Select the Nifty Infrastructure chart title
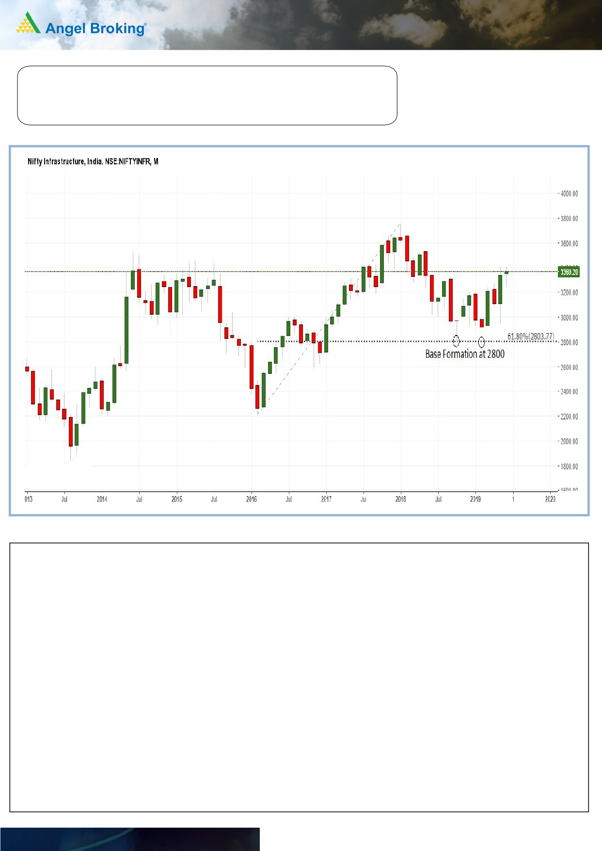The image size is (602, 851). pyautogui.click(x=93, y=161)
